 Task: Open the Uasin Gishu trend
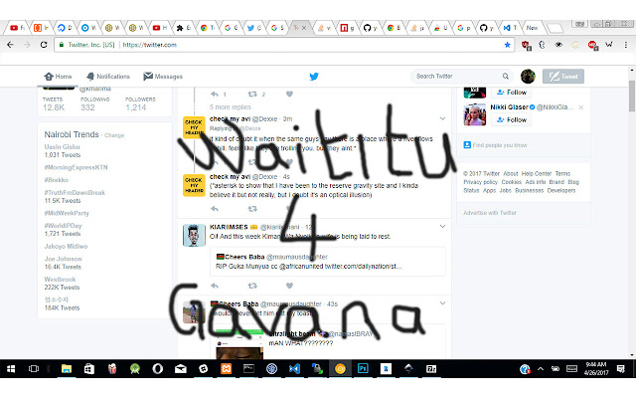tap(62, 146)
